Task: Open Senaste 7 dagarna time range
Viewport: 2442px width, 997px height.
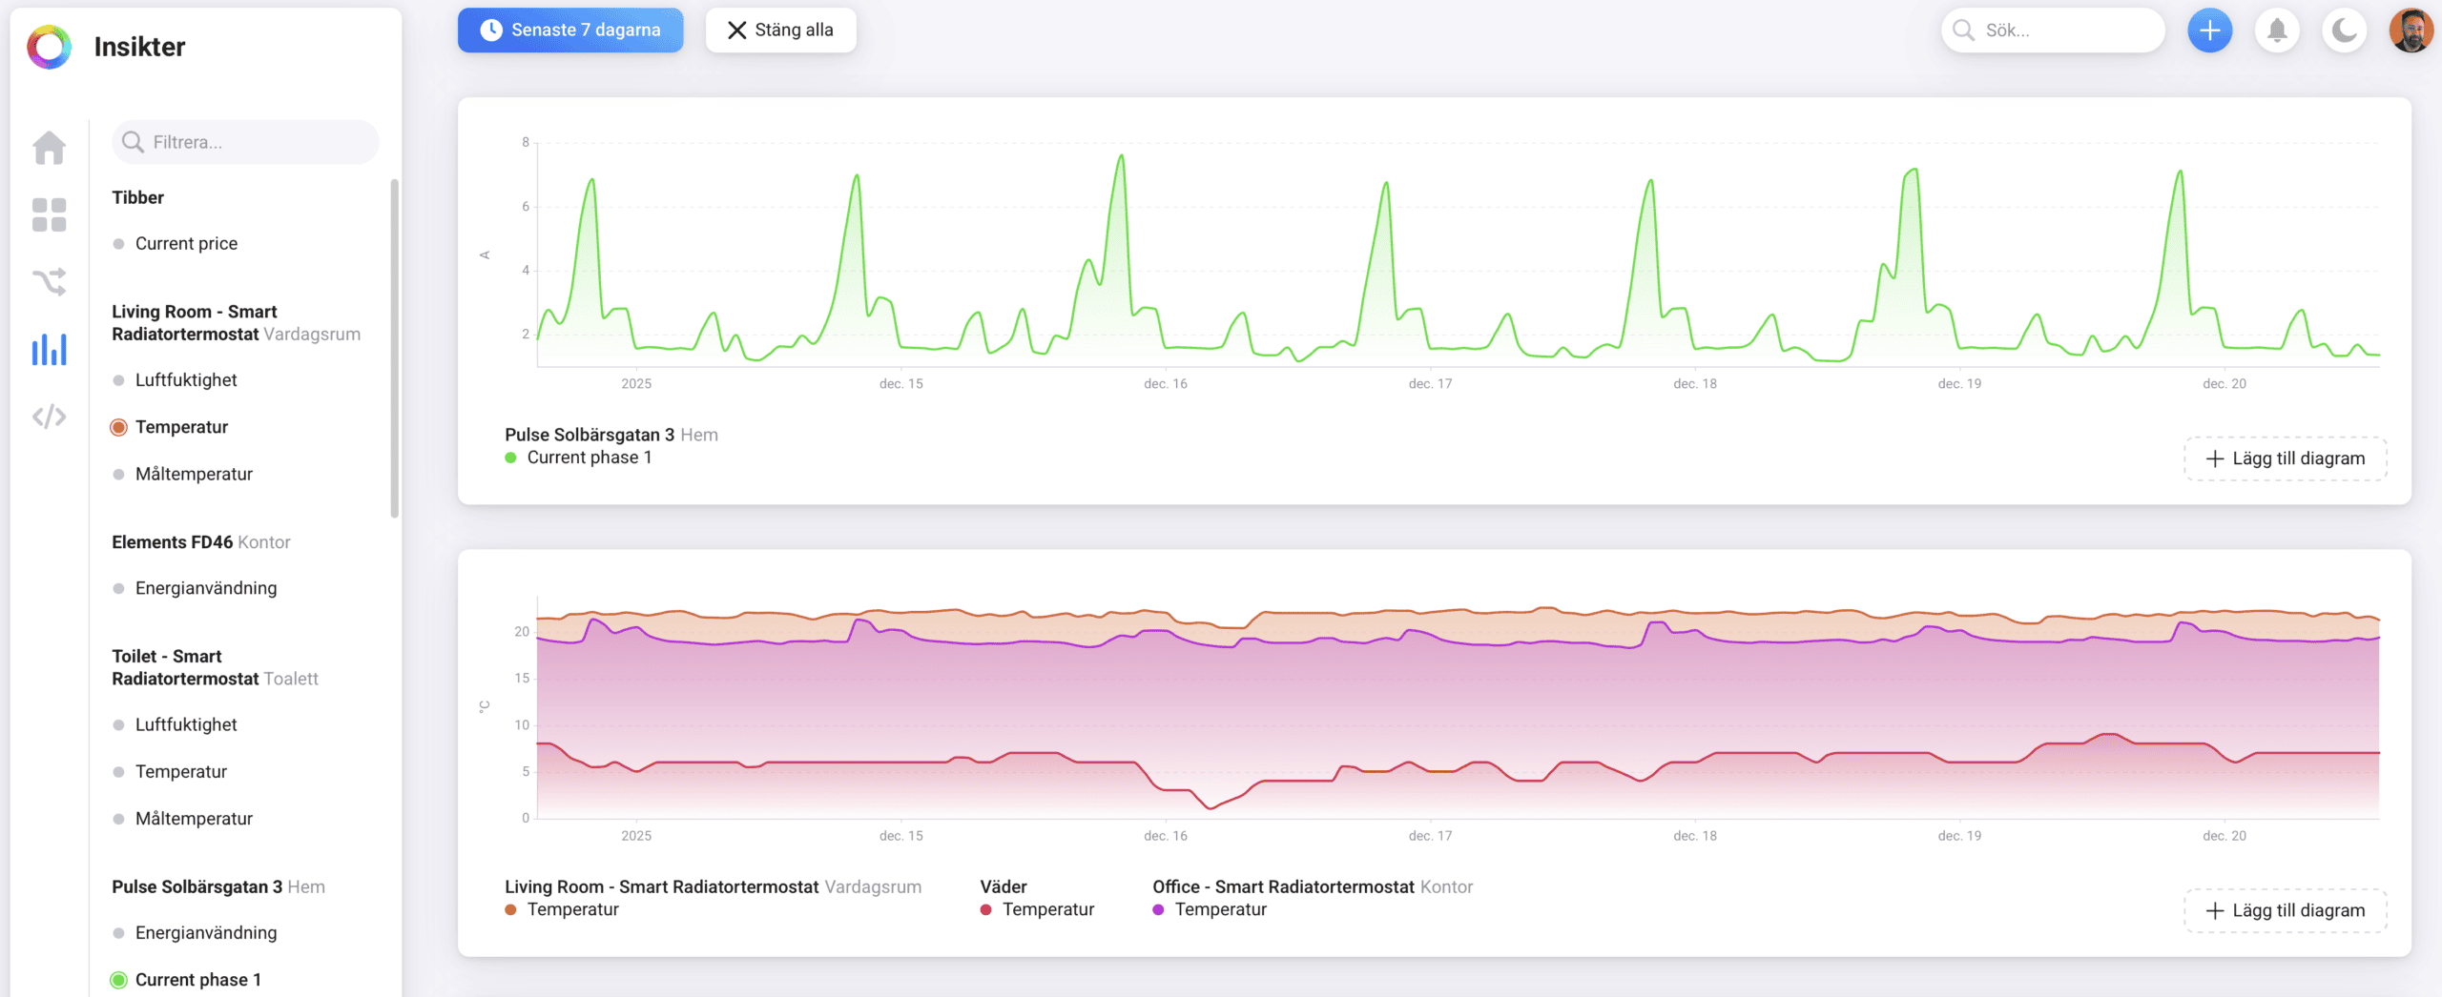Action: 570,31
